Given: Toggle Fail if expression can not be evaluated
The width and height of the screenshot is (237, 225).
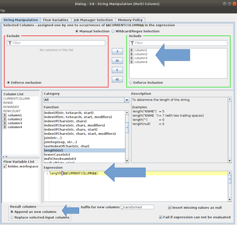Looking at the screenshot, I should pos(161,217).
